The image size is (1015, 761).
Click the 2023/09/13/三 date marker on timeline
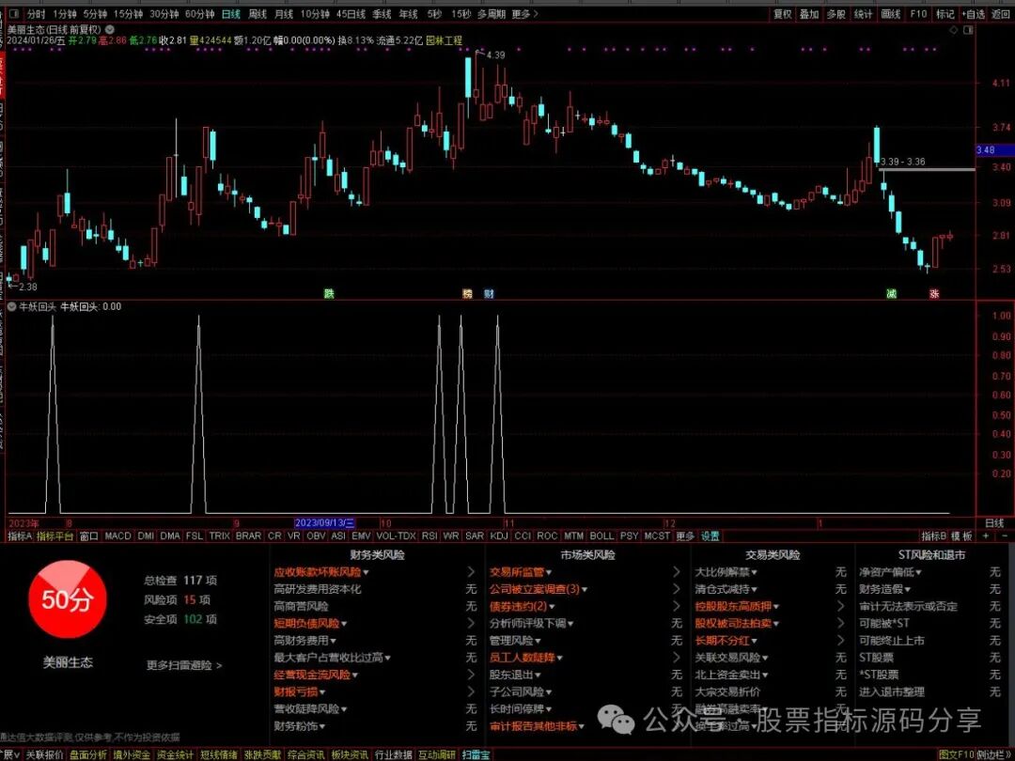tap(325, 523)
